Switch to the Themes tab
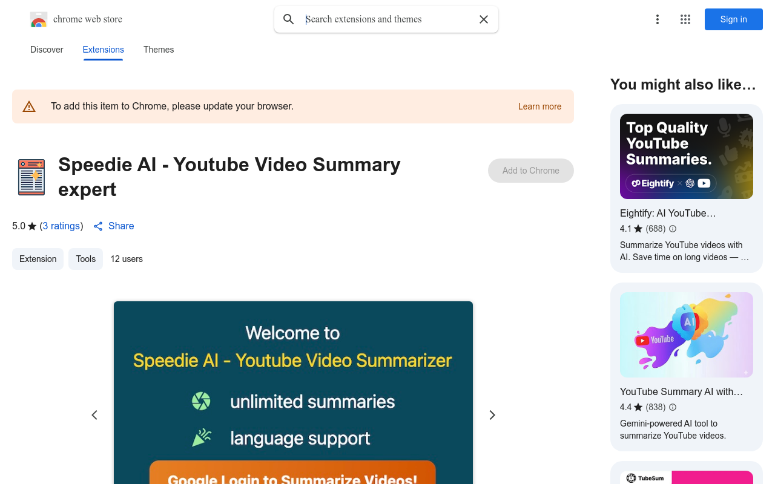The width and height of the screenshot is (775, 484). coord(159,50)
